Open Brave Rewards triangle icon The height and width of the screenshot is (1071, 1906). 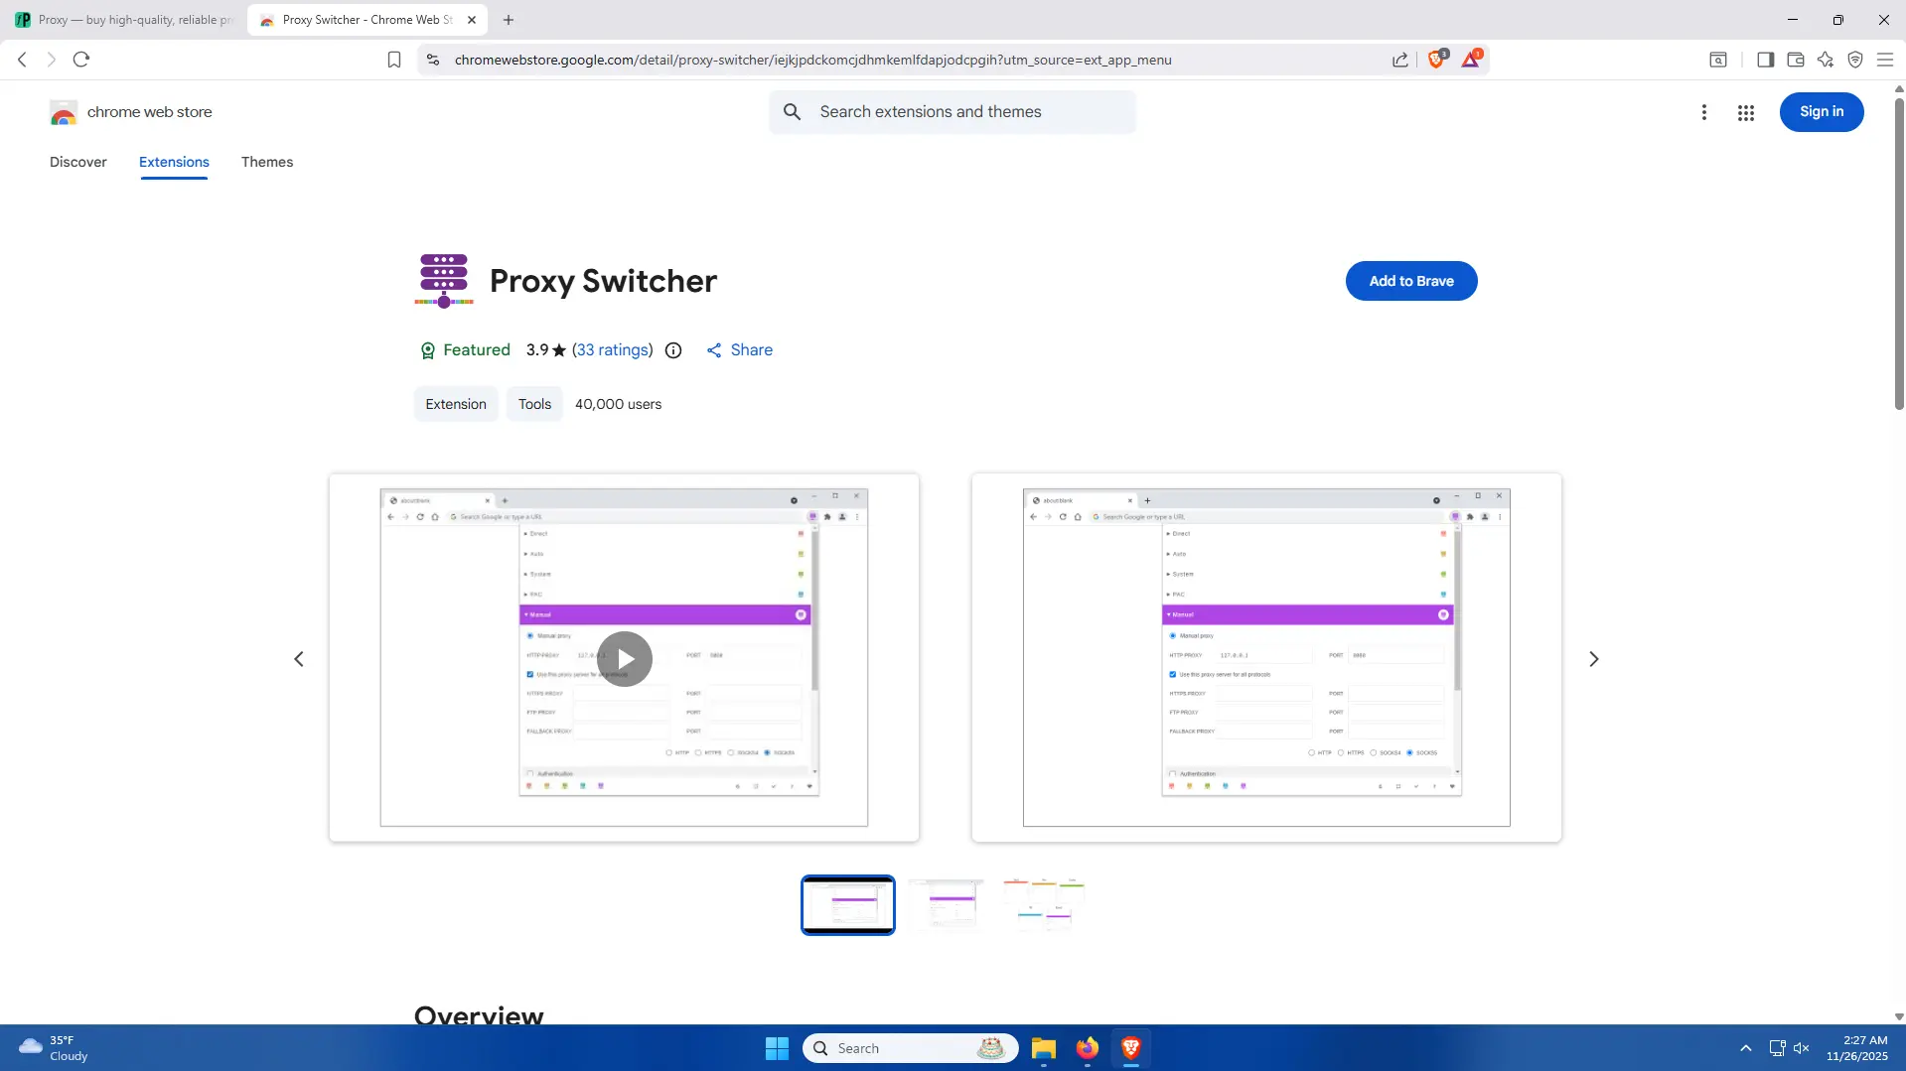click(x=1471, y=60)
